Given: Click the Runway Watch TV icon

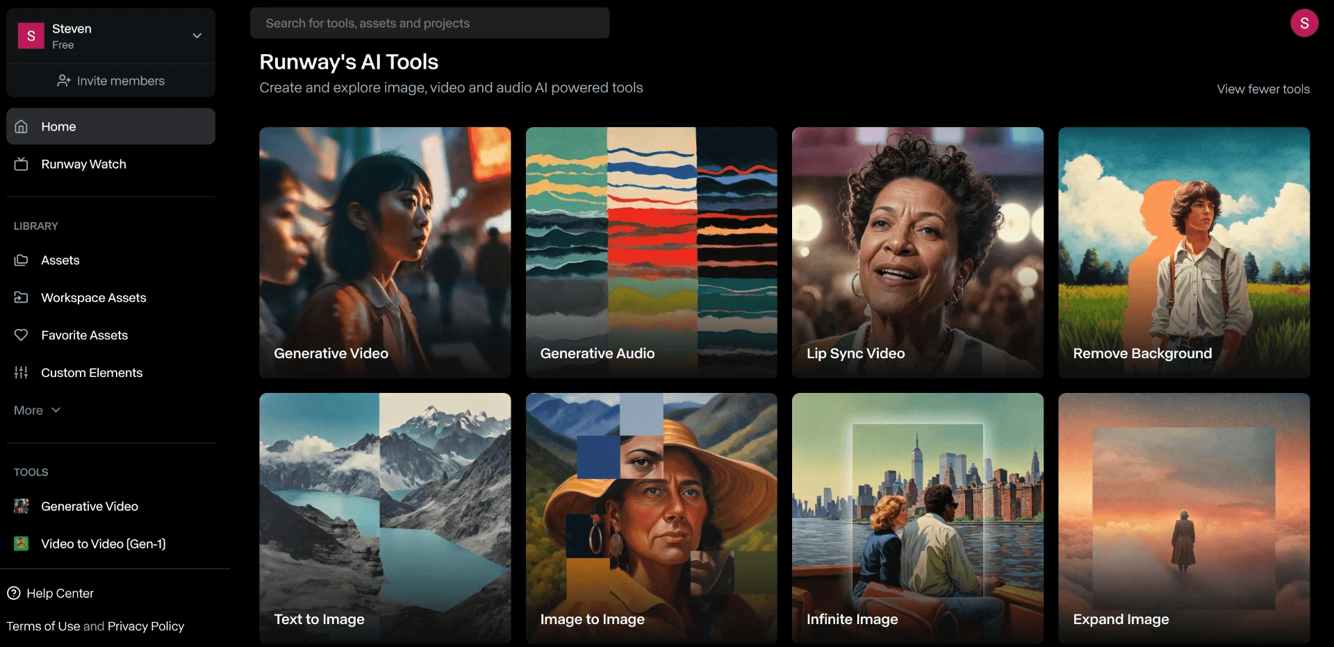Looking at the screenshot, I should coord(22,164).
